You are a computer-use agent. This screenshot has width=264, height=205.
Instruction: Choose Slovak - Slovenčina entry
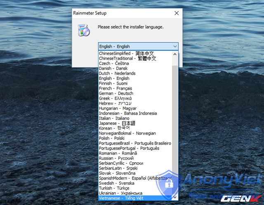tap(135, 173)
